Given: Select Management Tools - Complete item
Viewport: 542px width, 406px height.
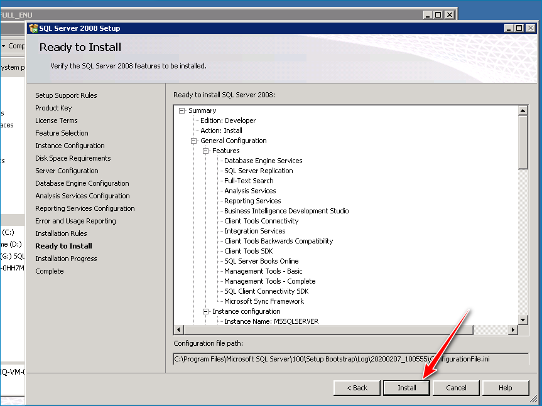Looking at the screenshot, I should 270,281.
